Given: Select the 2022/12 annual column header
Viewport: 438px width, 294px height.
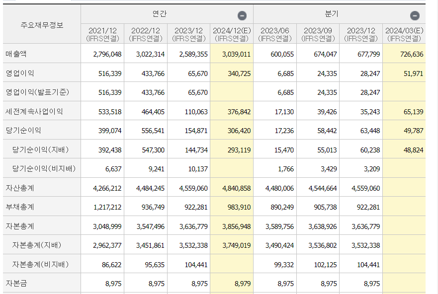Looking at the screenshot, I should 146,34.
